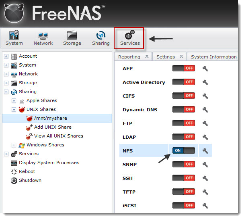Image resolution: width=244 pixels, height=219 pixels.
Task: Click the Reboot entry
Action: click(x=27, y=171)
